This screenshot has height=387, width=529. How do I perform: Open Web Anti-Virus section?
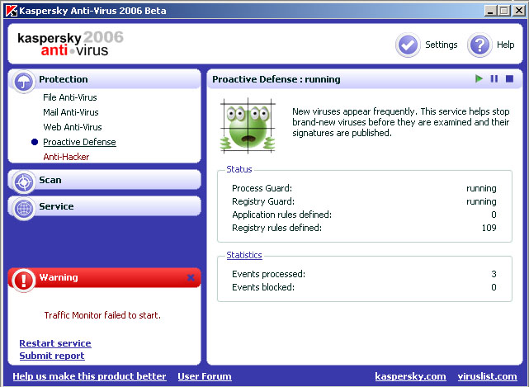point(73,127)
